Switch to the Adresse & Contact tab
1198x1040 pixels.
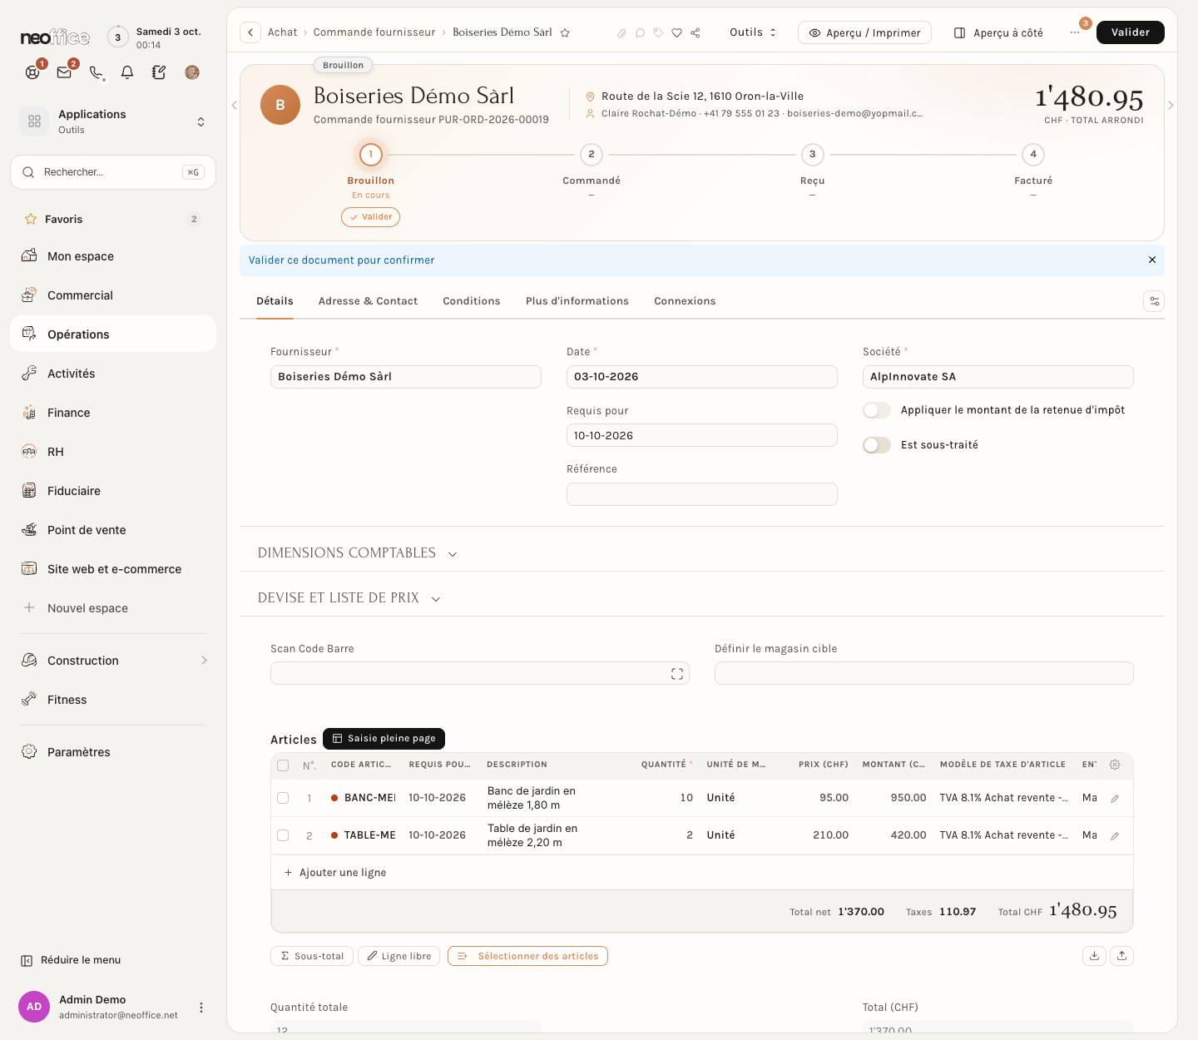(x=368, y=301)
